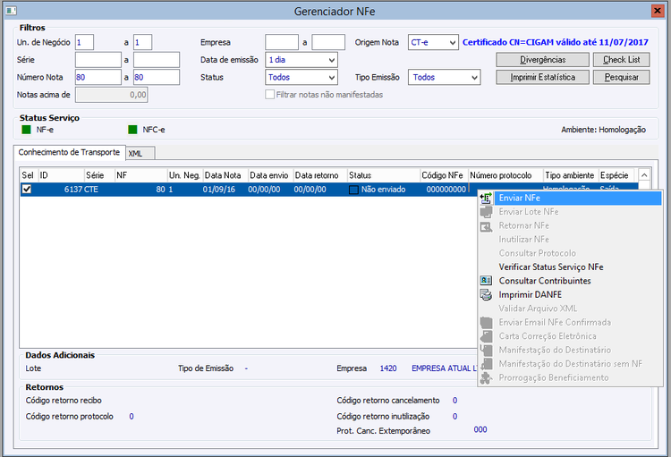Click the Data envio column header
The height and width of the screenshot is (457, 671).
[x=271, y=175]
